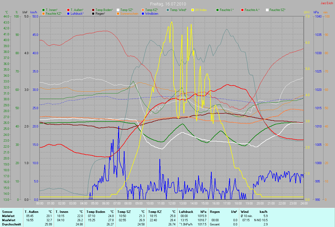Image resolution: width=335 pixels, height=227 pixels.
Task: Click the 'UV-I' axis unit label
Action: 306,12
